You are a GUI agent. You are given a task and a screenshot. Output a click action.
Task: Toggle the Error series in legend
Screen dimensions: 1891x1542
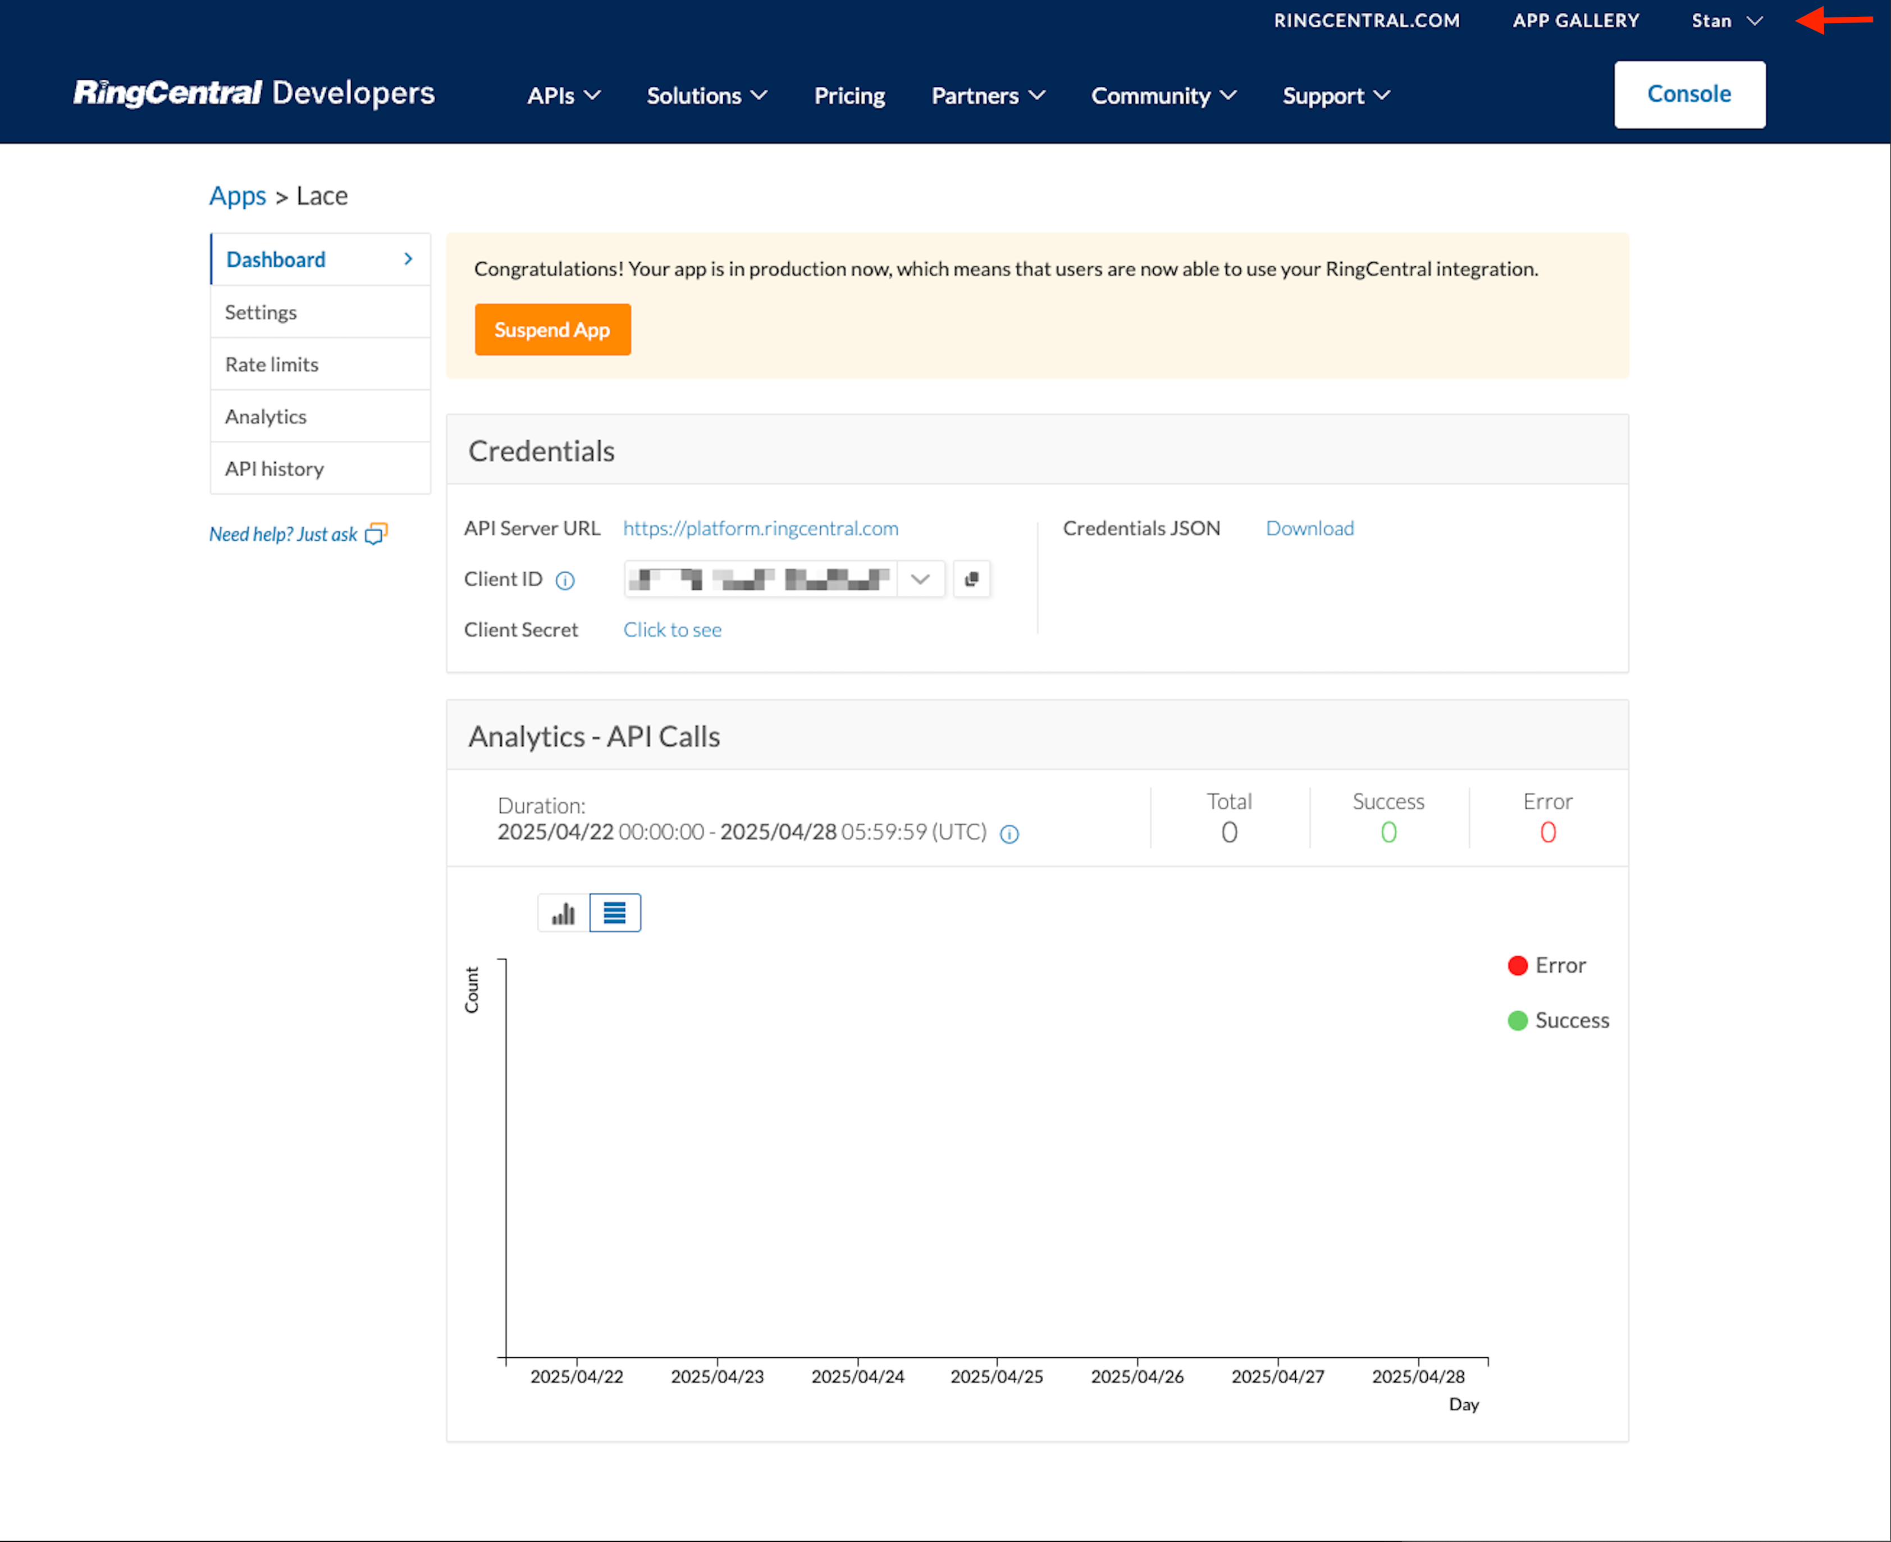pos(1546,965)
